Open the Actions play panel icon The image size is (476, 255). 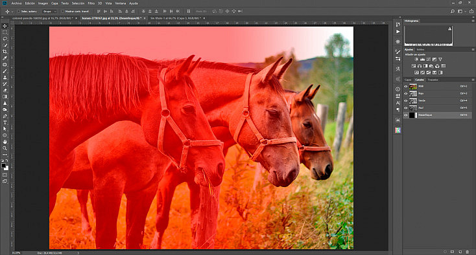point(398,32)
